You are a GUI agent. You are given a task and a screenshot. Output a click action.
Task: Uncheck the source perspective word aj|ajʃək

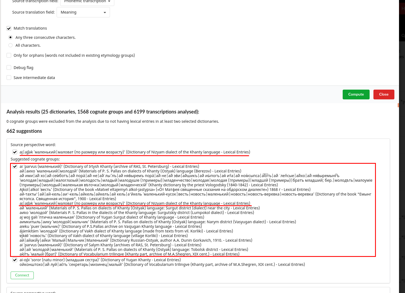click(x=15, y=152)
